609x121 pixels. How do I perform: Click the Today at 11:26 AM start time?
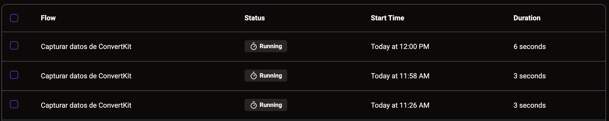point(400,105)
